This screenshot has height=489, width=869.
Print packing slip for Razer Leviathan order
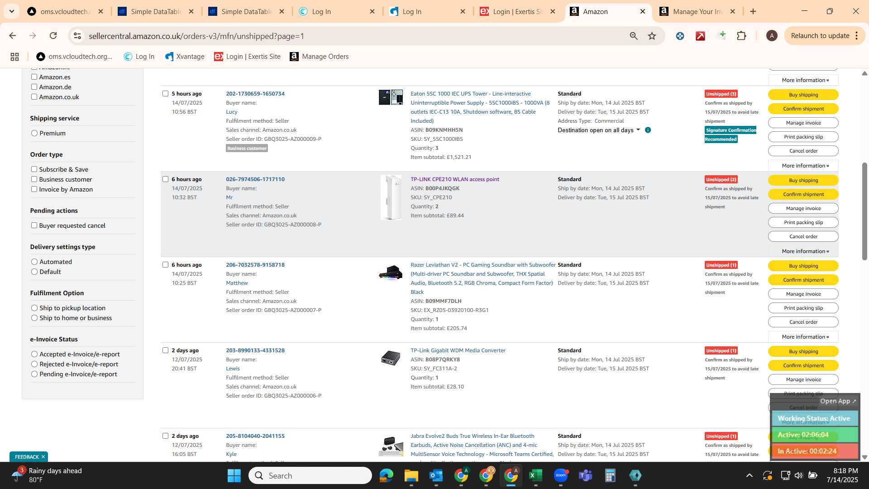point(803,308)
